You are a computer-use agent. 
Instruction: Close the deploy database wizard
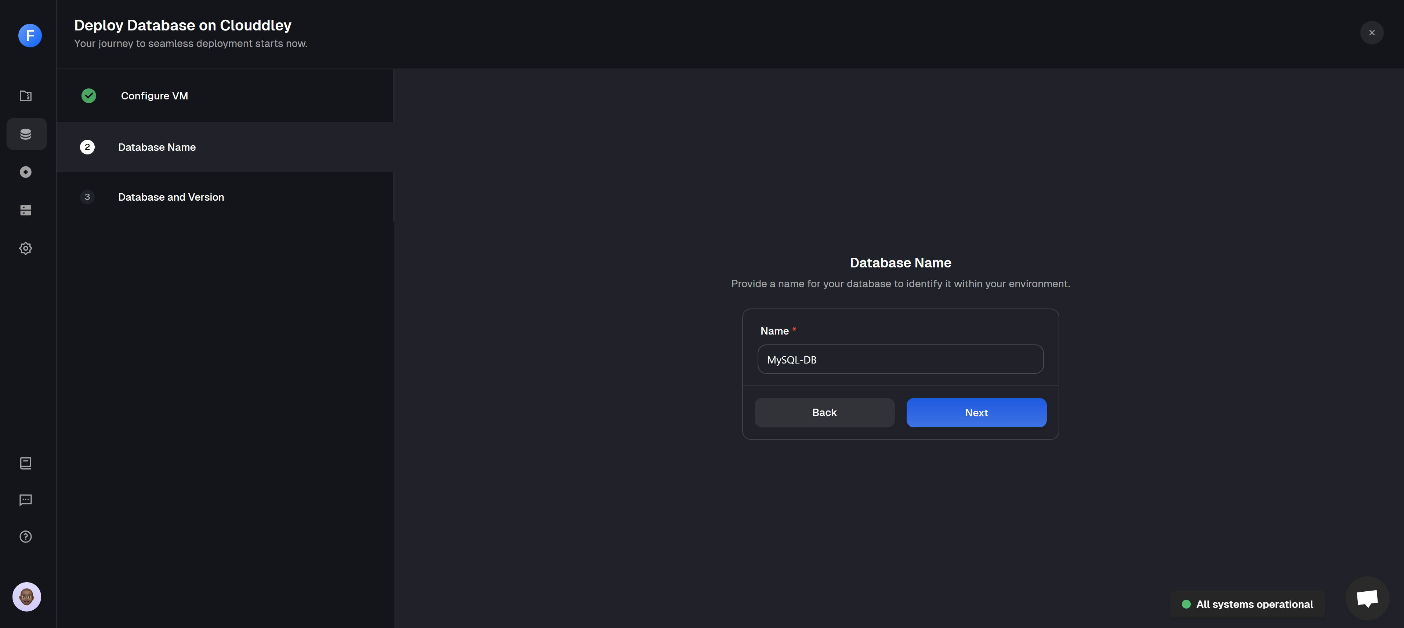click(x=1371, y=33)
